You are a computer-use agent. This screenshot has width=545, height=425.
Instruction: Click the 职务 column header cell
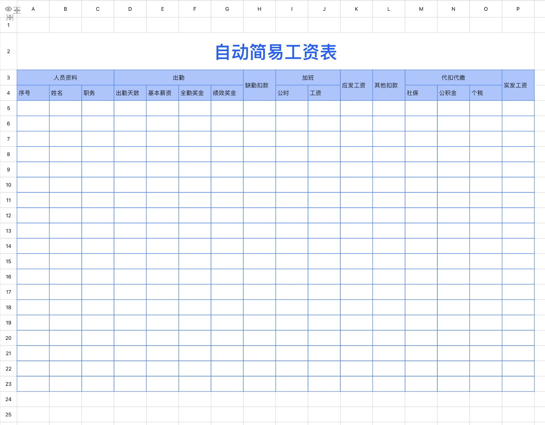[98, 93]
